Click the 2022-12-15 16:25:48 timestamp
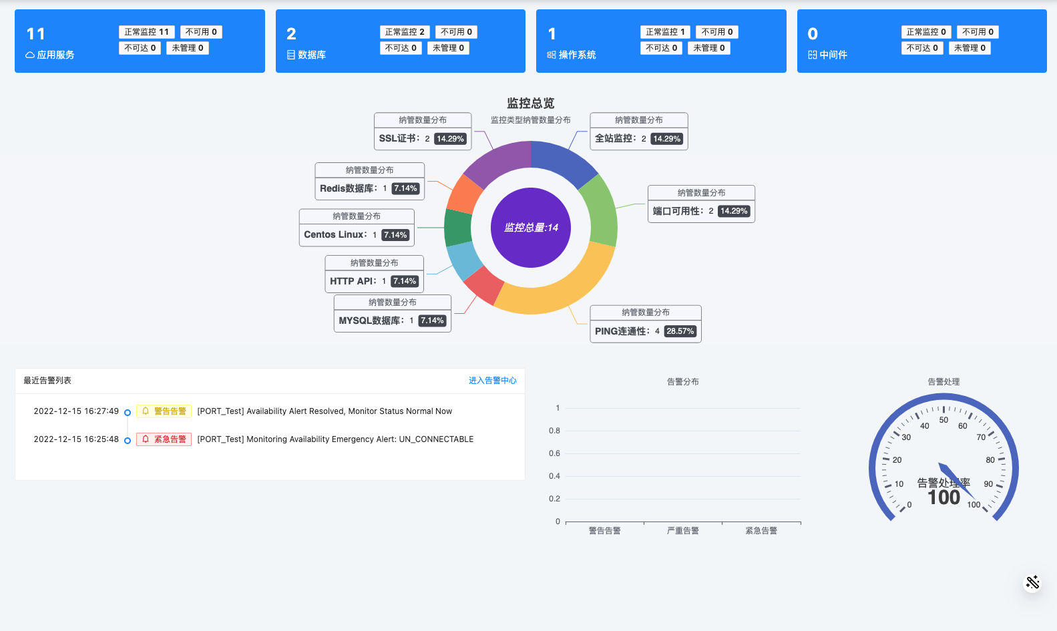The width and height of the screenshot is (1057, 631). point(76,439)
